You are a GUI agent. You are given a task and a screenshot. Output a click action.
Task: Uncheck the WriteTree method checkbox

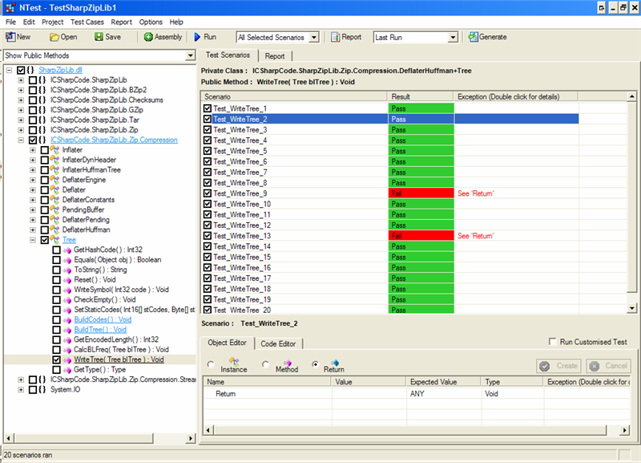(x=56, y=359)
